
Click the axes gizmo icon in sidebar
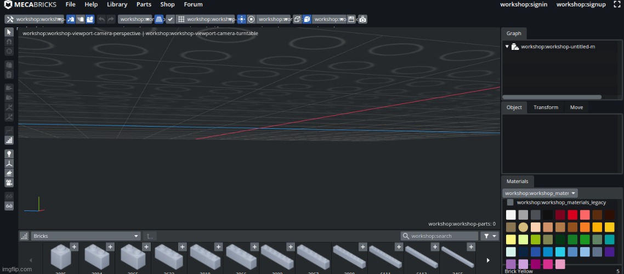point(9,163)
